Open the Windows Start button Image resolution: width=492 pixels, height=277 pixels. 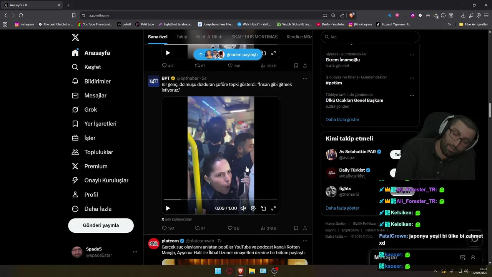click(218, 271)
